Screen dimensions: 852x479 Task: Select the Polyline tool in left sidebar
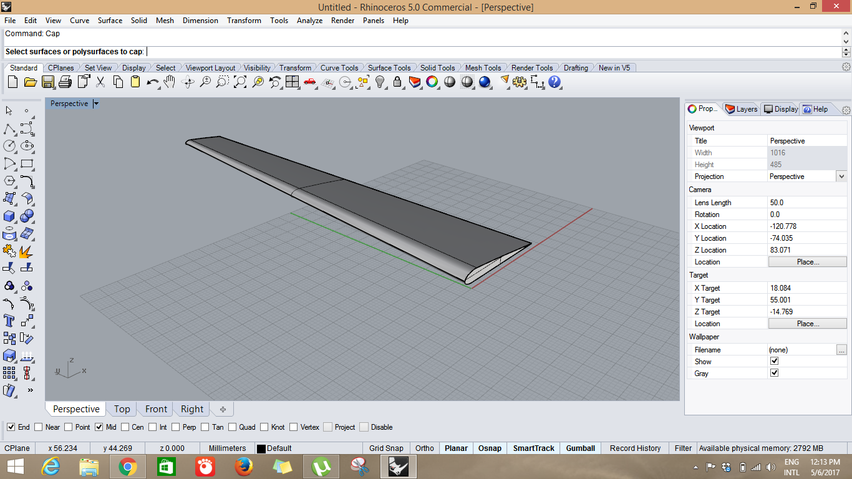tap(9, 128)
